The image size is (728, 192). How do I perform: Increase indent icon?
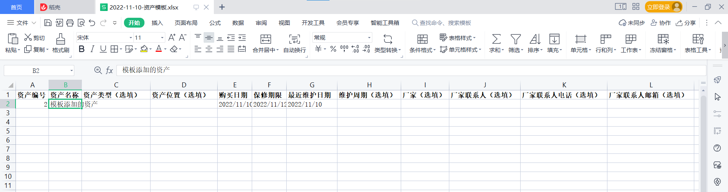(242, 37)
